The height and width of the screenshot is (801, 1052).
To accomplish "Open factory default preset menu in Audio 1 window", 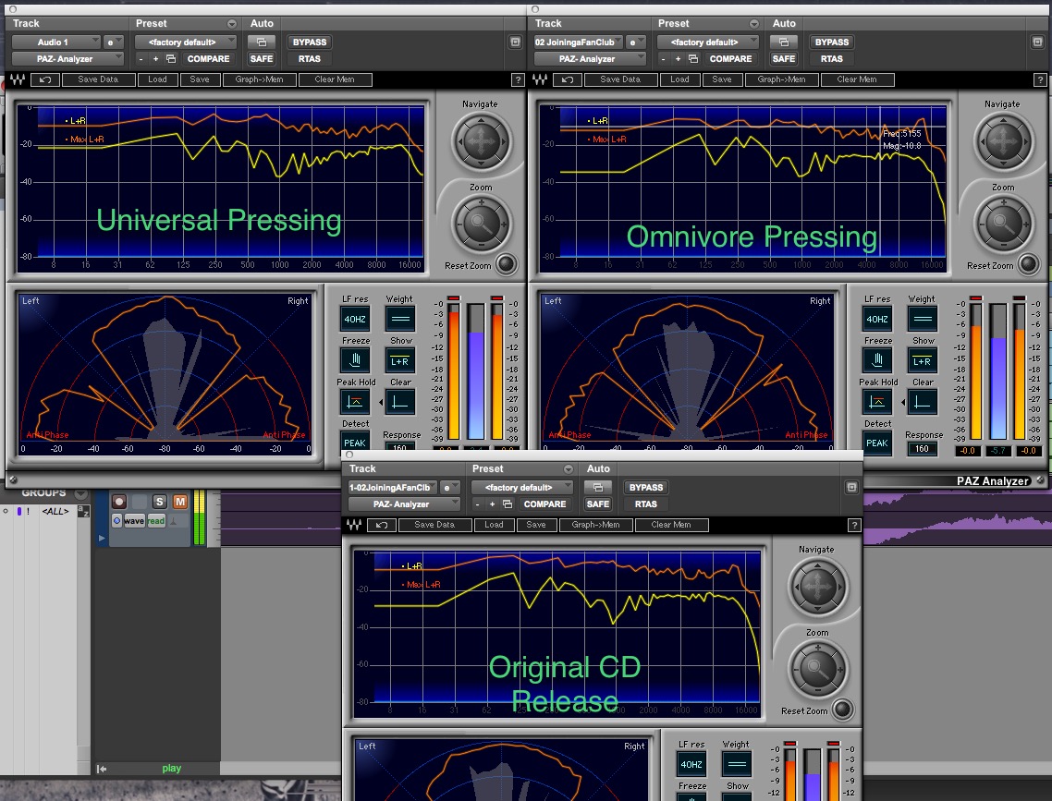I will coord(185,42).
